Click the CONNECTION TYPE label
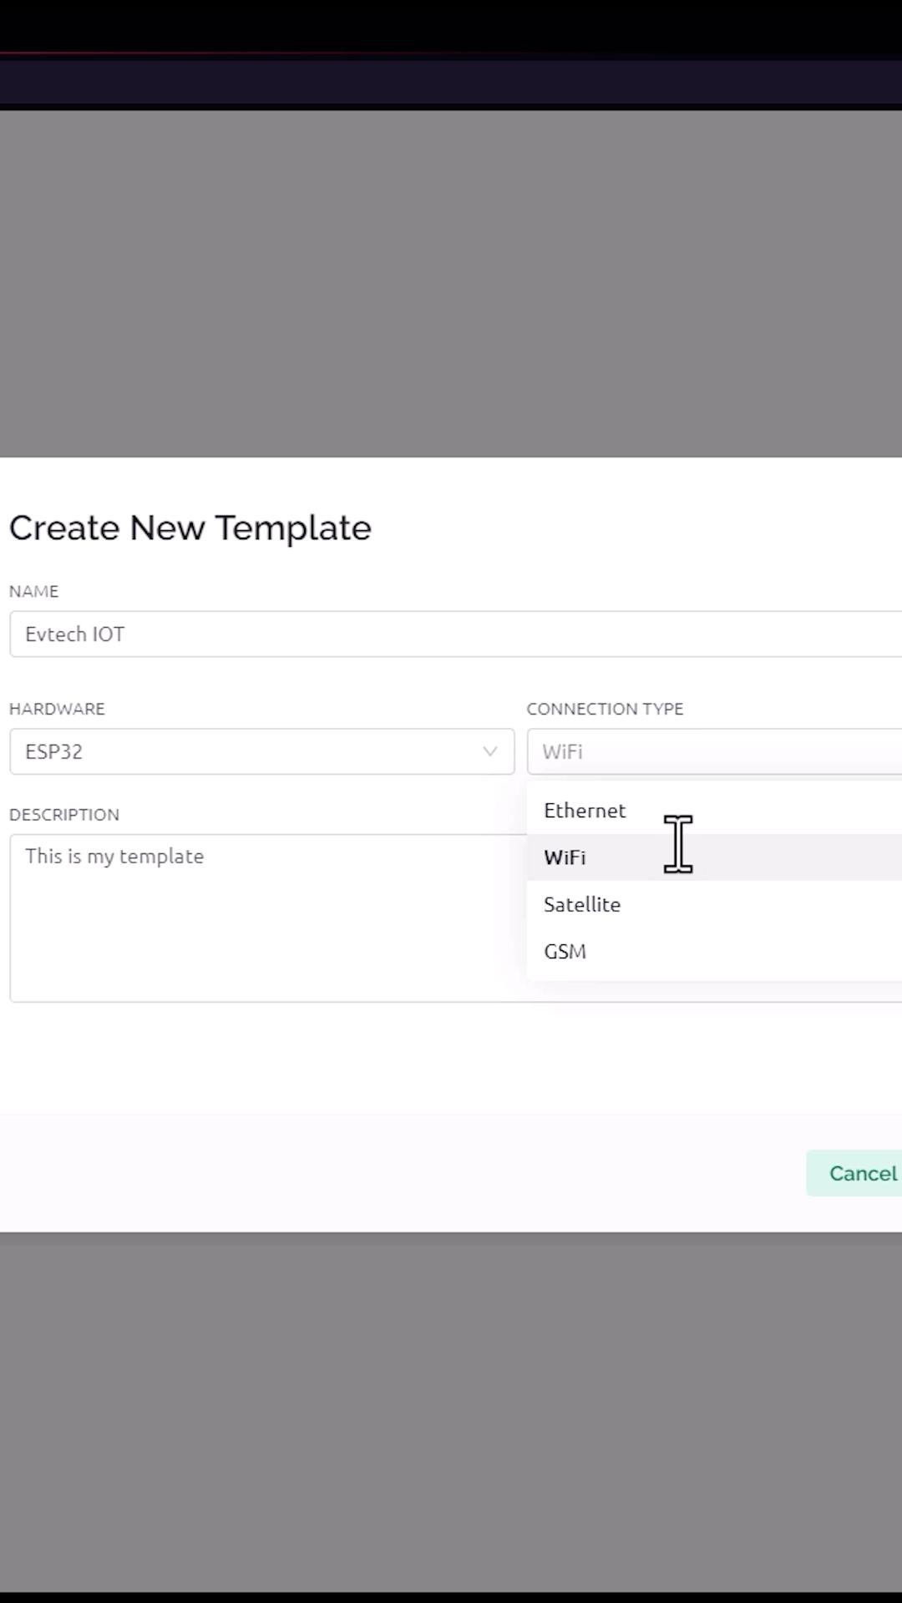 pos(605,709)
